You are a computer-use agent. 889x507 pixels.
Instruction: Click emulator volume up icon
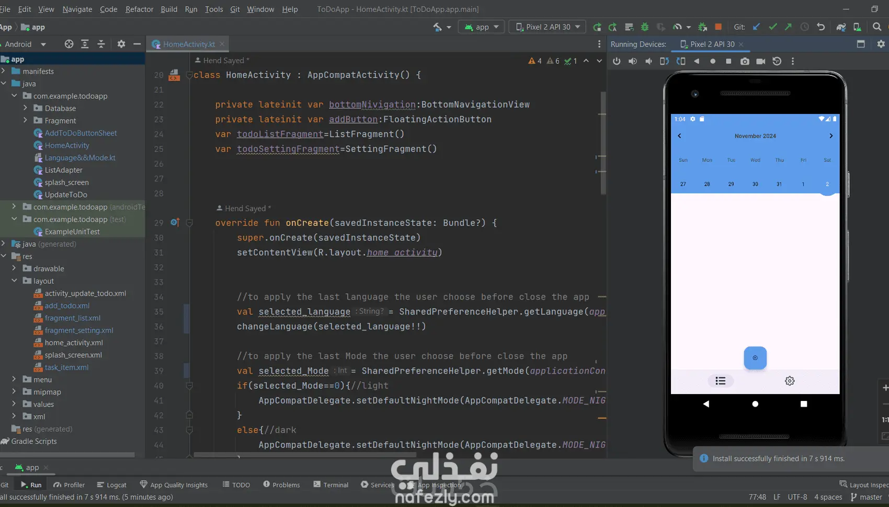click(633, 61)
